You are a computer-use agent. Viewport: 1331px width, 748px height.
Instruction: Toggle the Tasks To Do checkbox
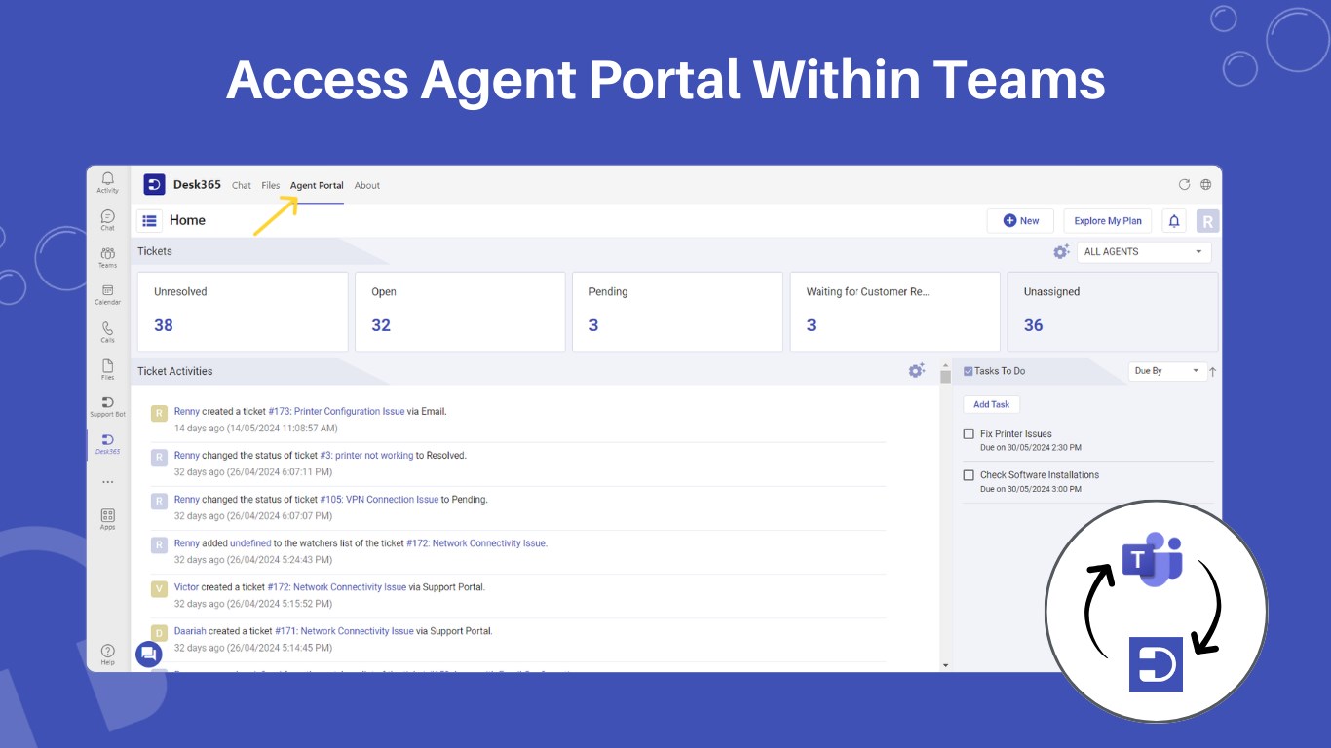[x=968, y=371]
